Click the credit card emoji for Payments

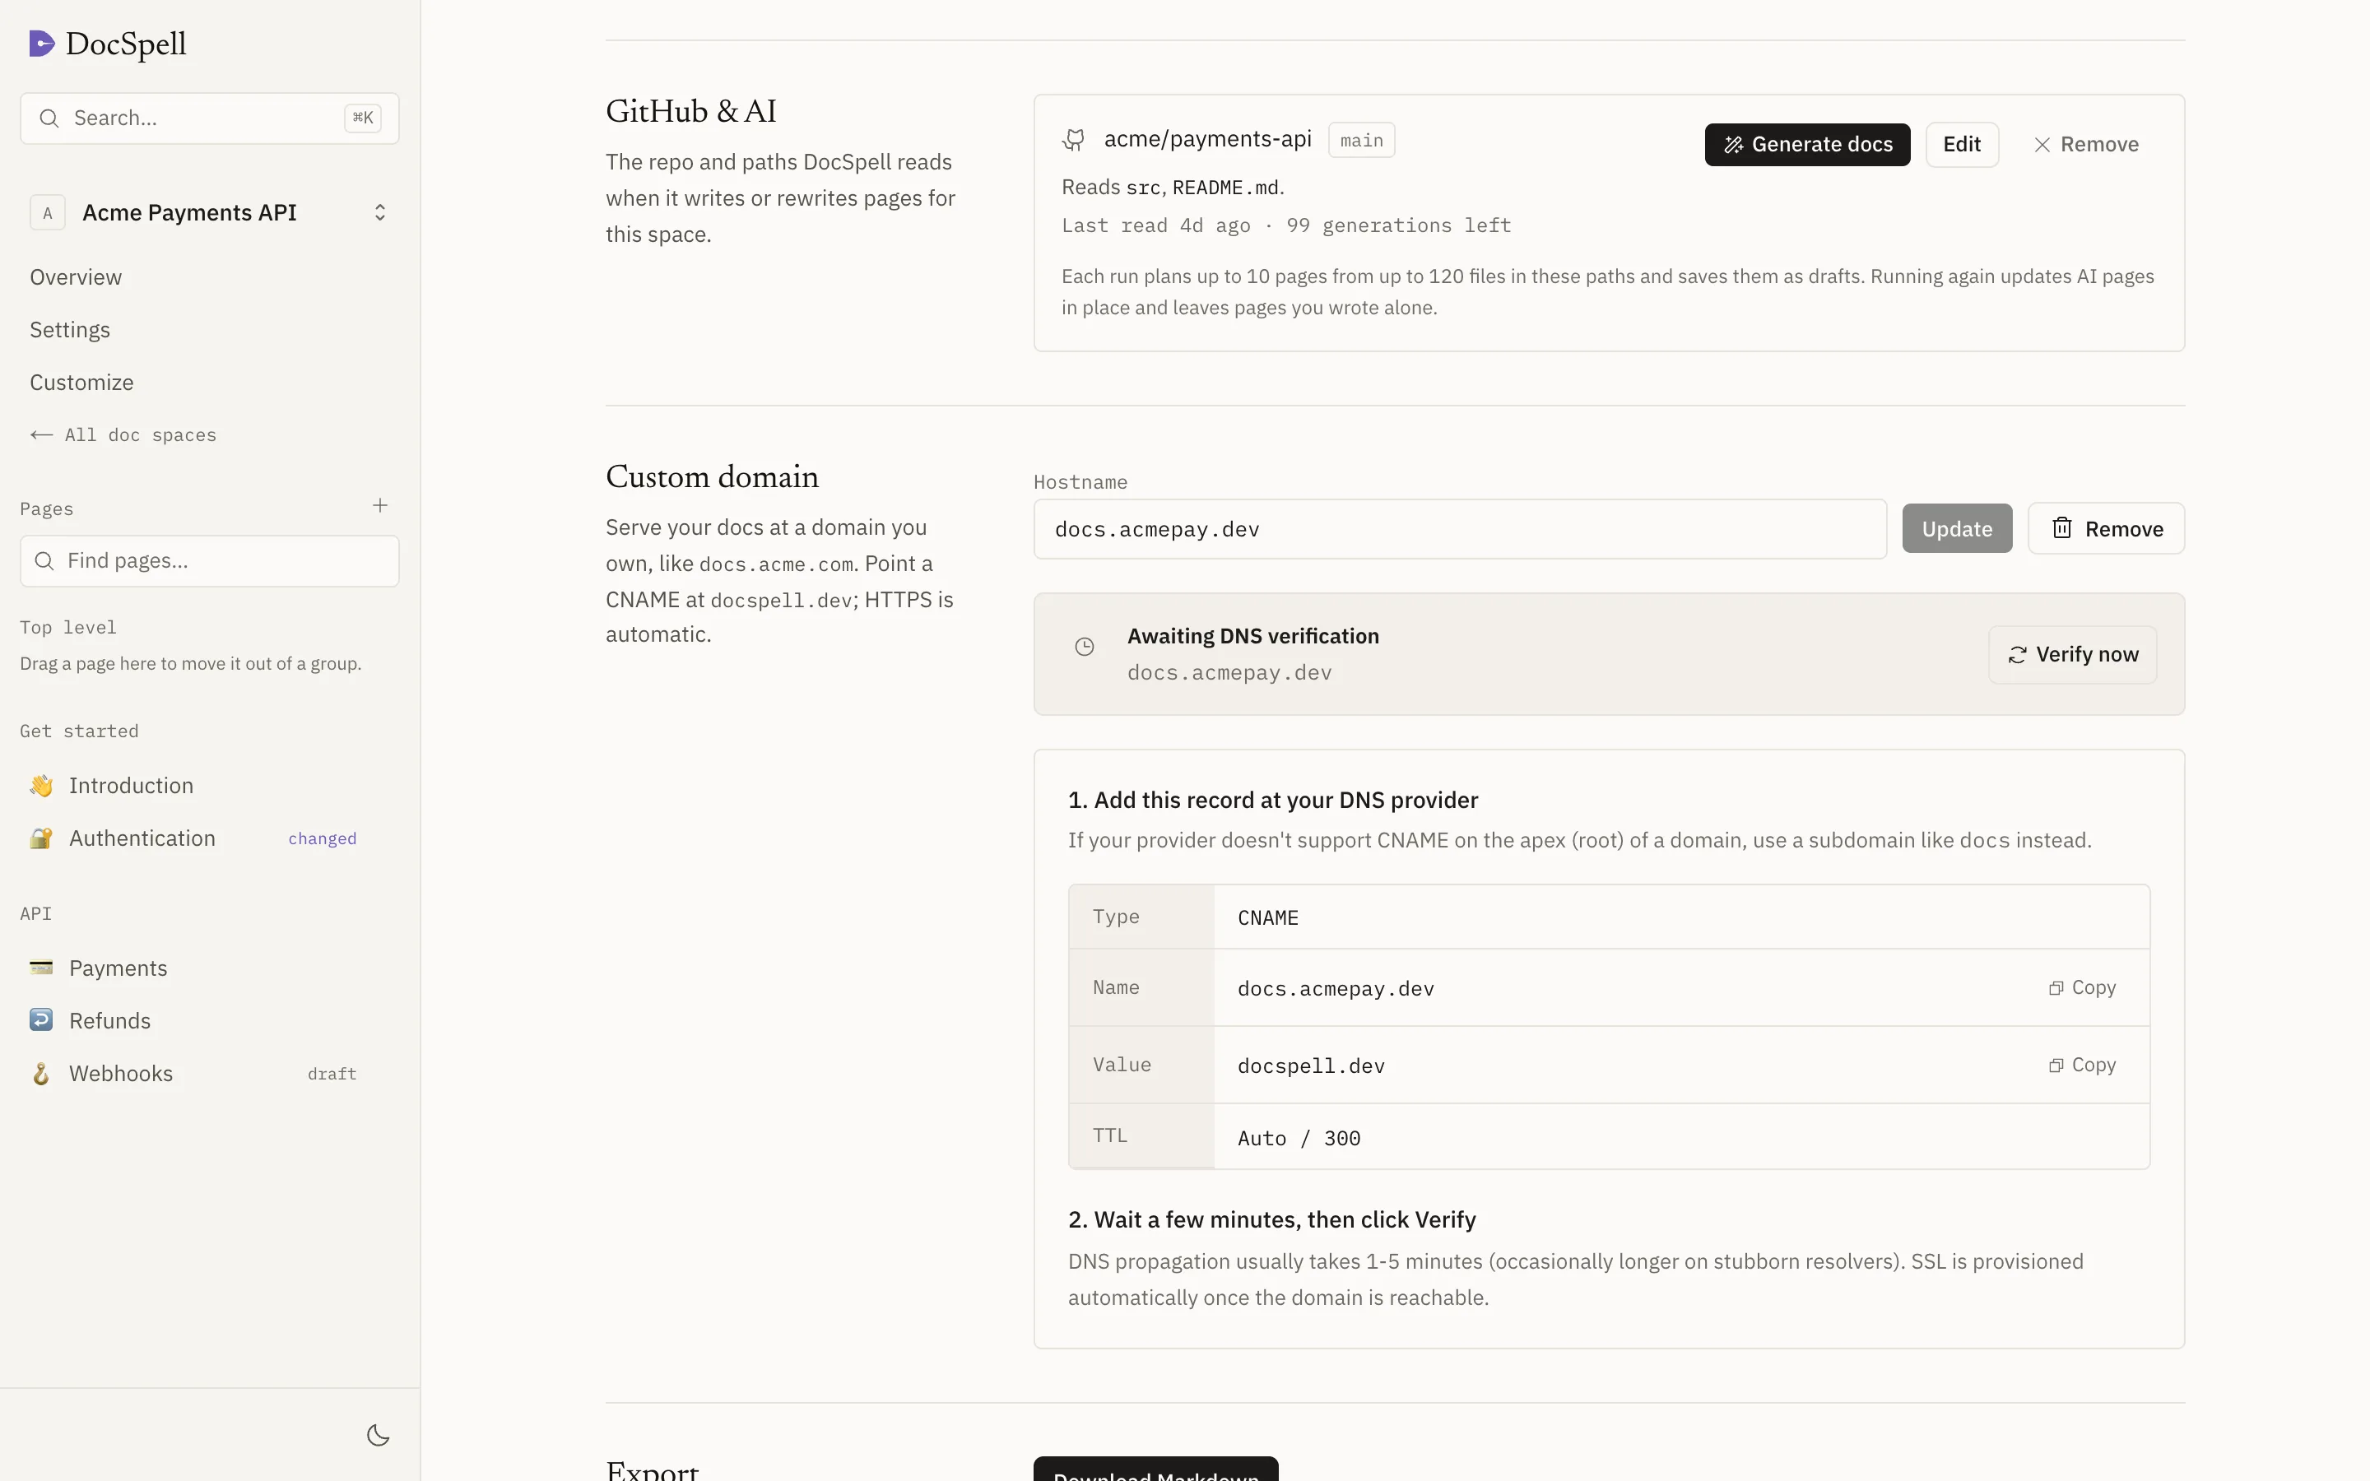point(41,968)
